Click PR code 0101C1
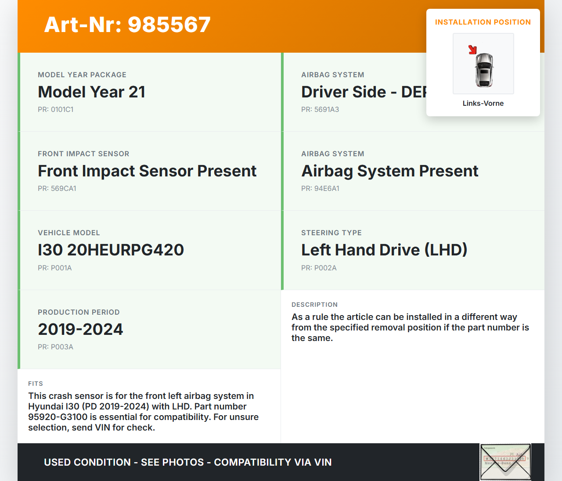The width and height of the screenshot is (562, 481). pyautogui.click(x=56, y=110)
